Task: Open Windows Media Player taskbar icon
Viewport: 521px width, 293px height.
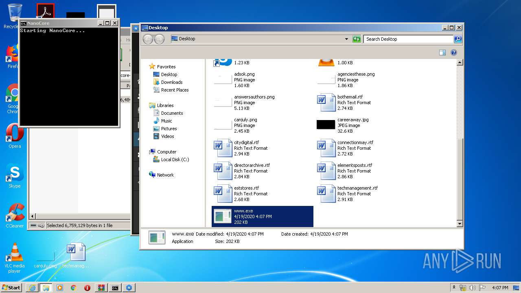Action: coord(60,288)
